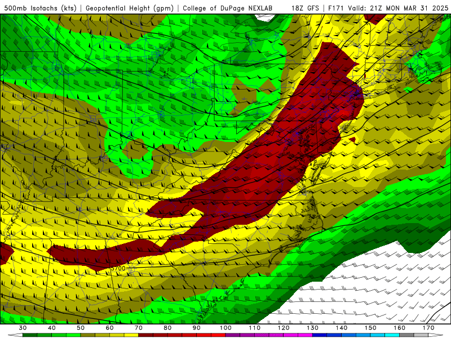
Task: Click the '80' legend scale label
Action: [x=167, y=328]
